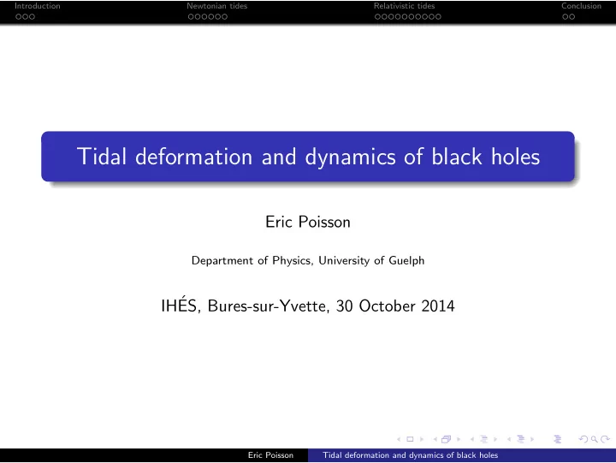Open search with the magnifier icon
The image size is (616, 463).
595,439
